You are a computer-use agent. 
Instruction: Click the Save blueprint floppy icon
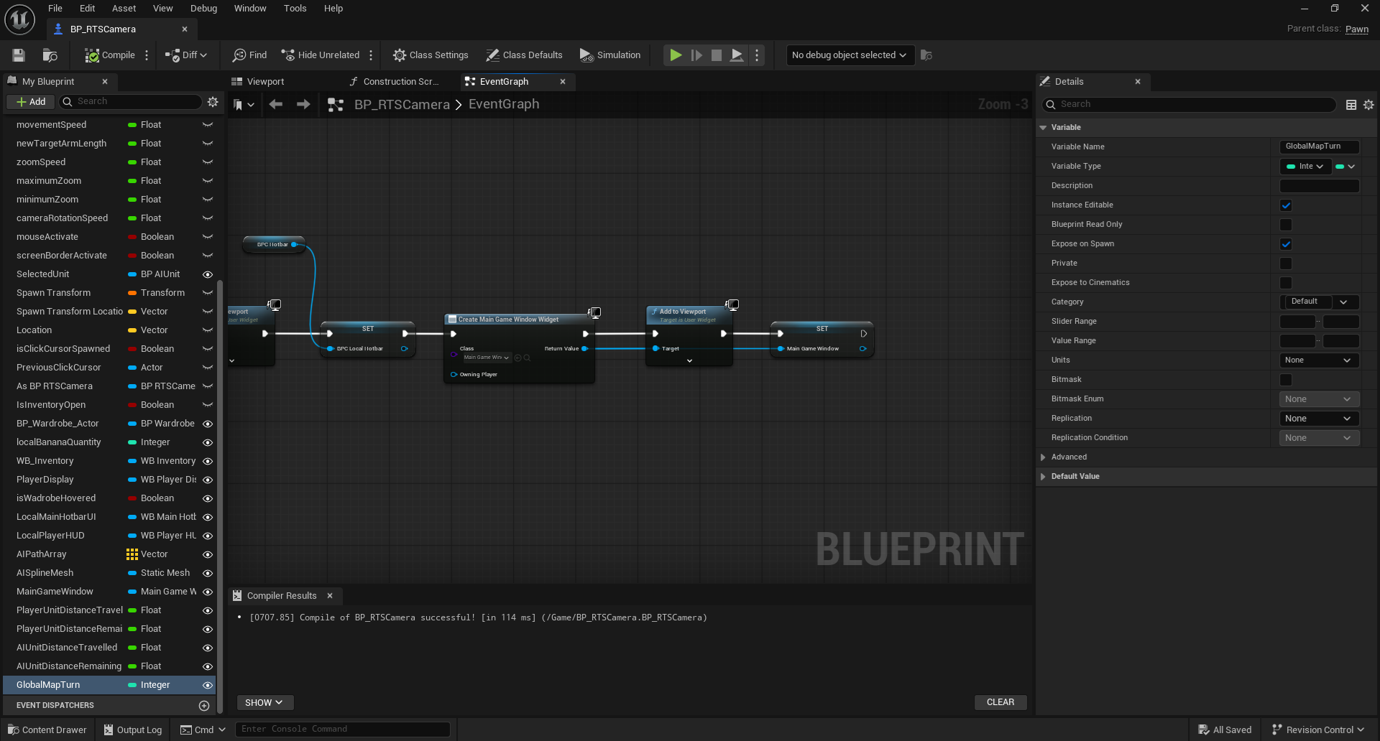(x=19, y=55)
